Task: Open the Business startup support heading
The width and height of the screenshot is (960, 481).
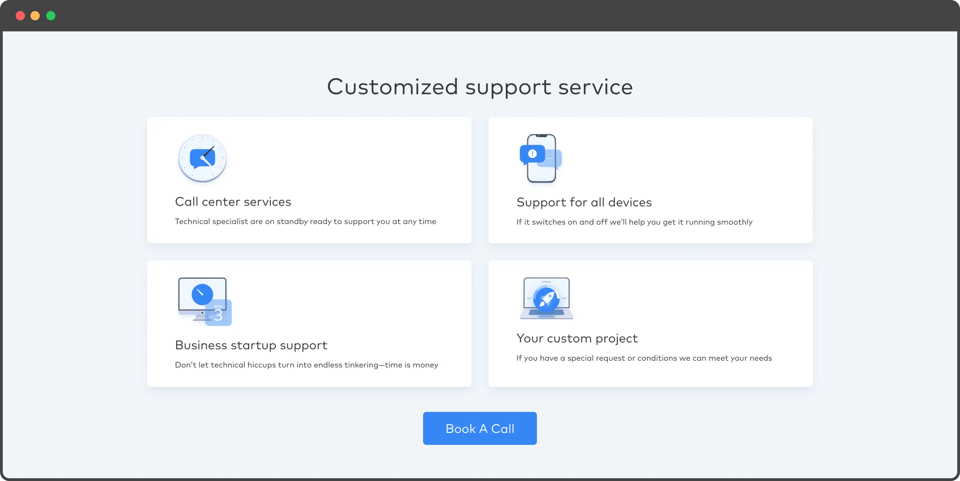Action: click(x=251, y=345)
